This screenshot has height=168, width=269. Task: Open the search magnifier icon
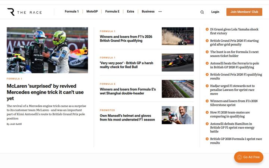click(x=202, y=12)
